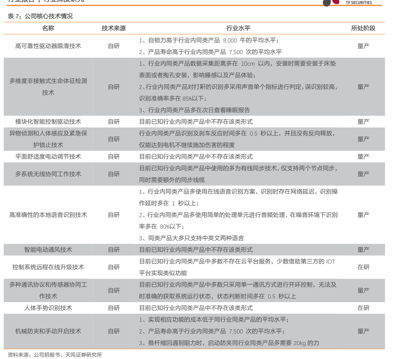The image size is (397, 359).
Task: Select the "高准确性的本地语音识别技术" name cell
Action: [48, 215]
